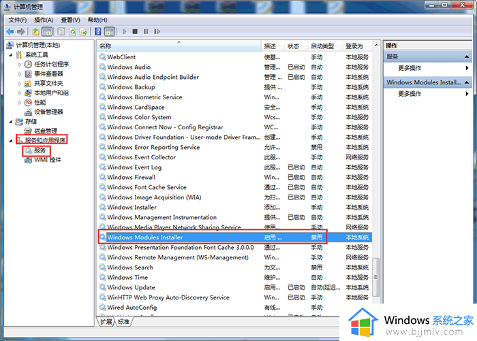Select the WebClient service
This screenshot has height=341, width=477.
pyautogui.click(x=234, y=57)
